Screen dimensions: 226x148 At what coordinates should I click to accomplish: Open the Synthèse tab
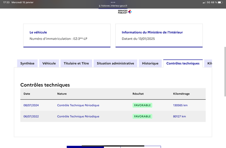[27, 63]
